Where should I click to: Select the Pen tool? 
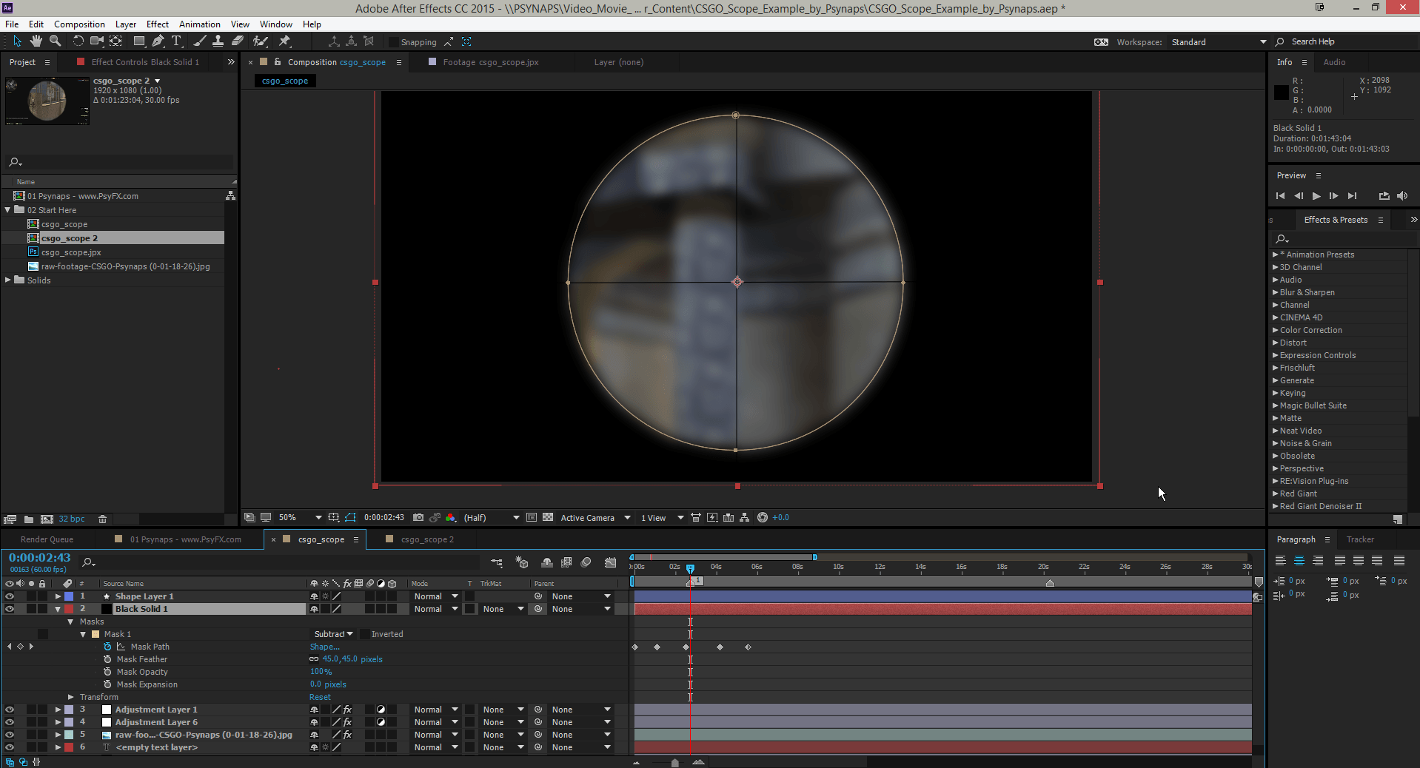click(x=158, y=41)
